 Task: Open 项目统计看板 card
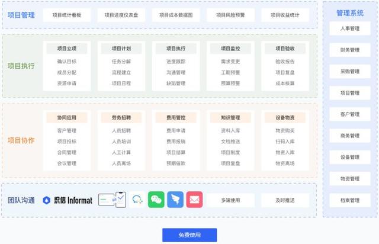click(x=67, y=15)
